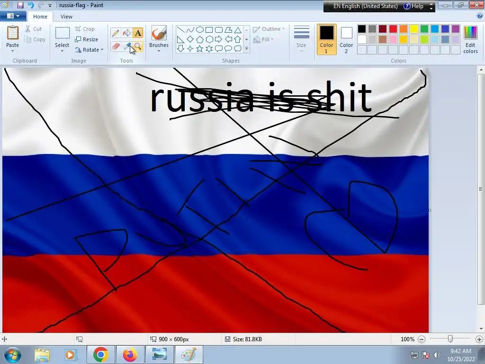This screenshot has height=364, width=485.
Task: Expand the Brushes dropdown arrow
Action: click(x=159, y=51)
